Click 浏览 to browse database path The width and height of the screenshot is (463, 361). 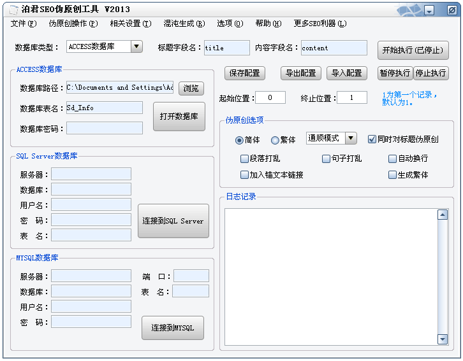pyautogui.click(x=191, y=88)
